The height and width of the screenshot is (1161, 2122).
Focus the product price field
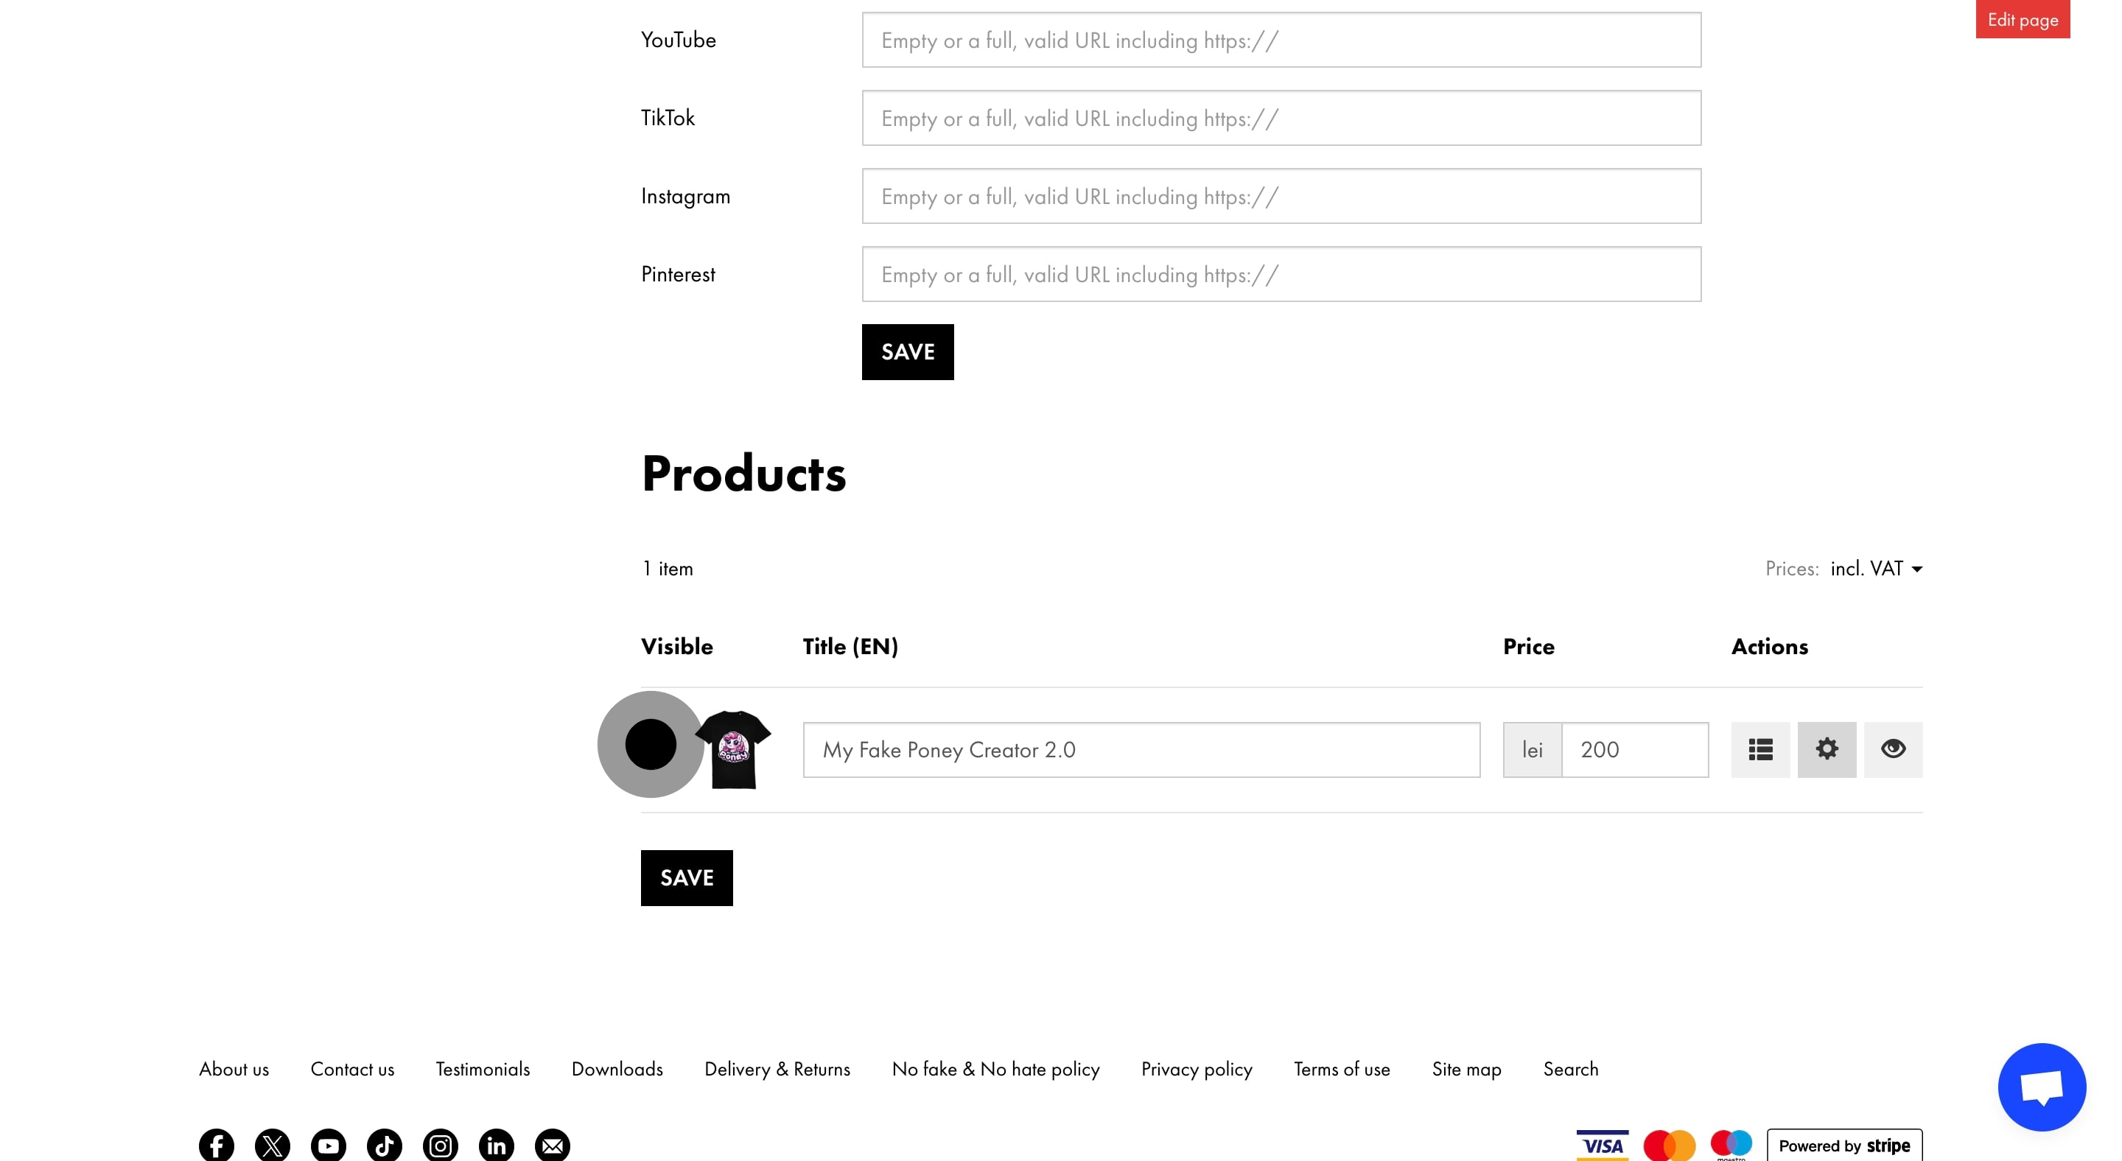click(x=1634, y=749)
